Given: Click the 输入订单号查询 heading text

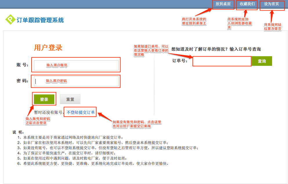Looking at the screenshot, I should 216,49.
